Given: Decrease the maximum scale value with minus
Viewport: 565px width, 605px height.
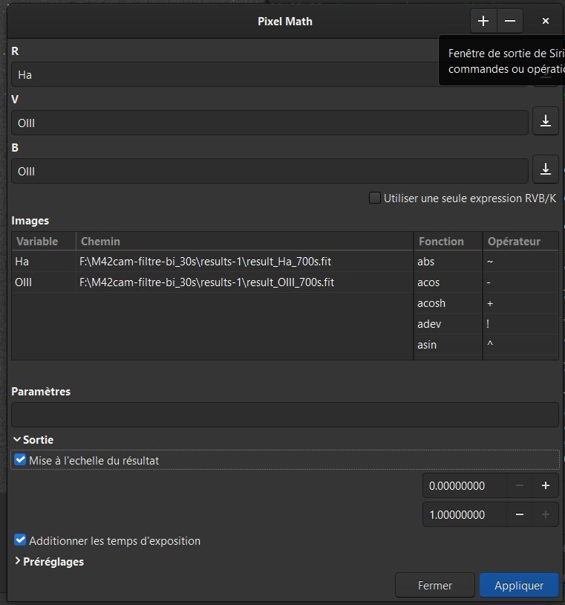Looking at the screenshot, I should 520,514.
